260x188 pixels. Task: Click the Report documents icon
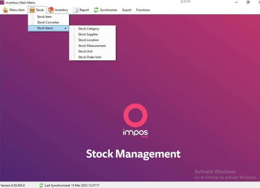pos(76,10)
